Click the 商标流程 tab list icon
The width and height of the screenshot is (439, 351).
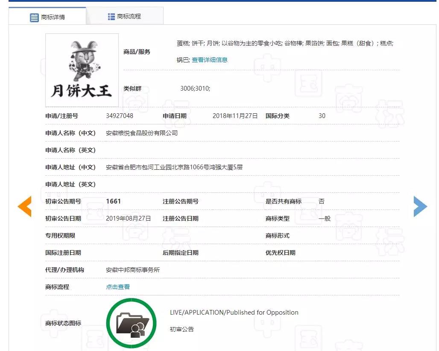point(111,17)
